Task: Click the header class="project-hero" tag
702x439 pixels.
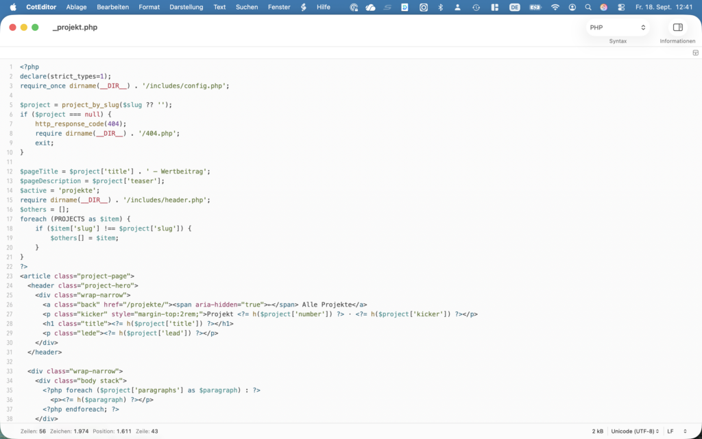Action: pyautogui.click(x=83, y=286)
